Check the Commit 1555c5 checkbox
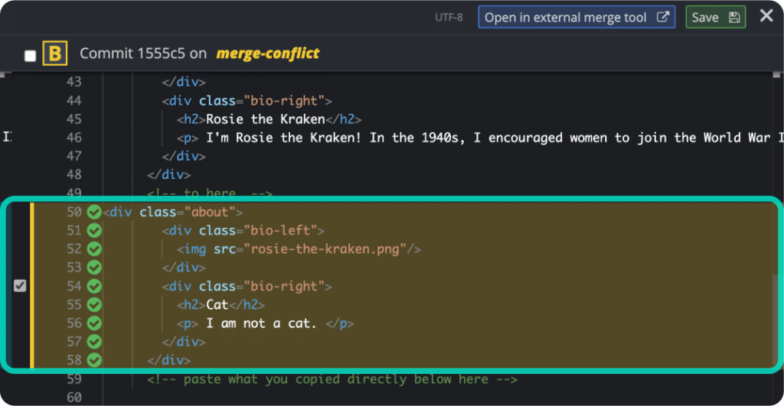The height and width of the screenshot is (406, 784). (x=30, y=55)
